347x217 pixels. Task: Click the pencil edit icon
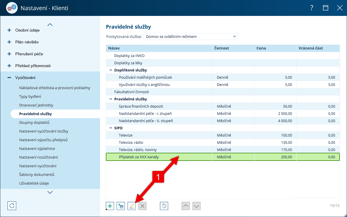[x=132, y=206]
